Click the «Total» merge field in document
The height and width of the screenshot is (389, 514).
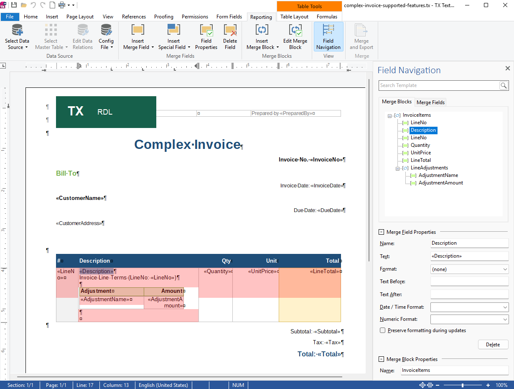[329, 354]
